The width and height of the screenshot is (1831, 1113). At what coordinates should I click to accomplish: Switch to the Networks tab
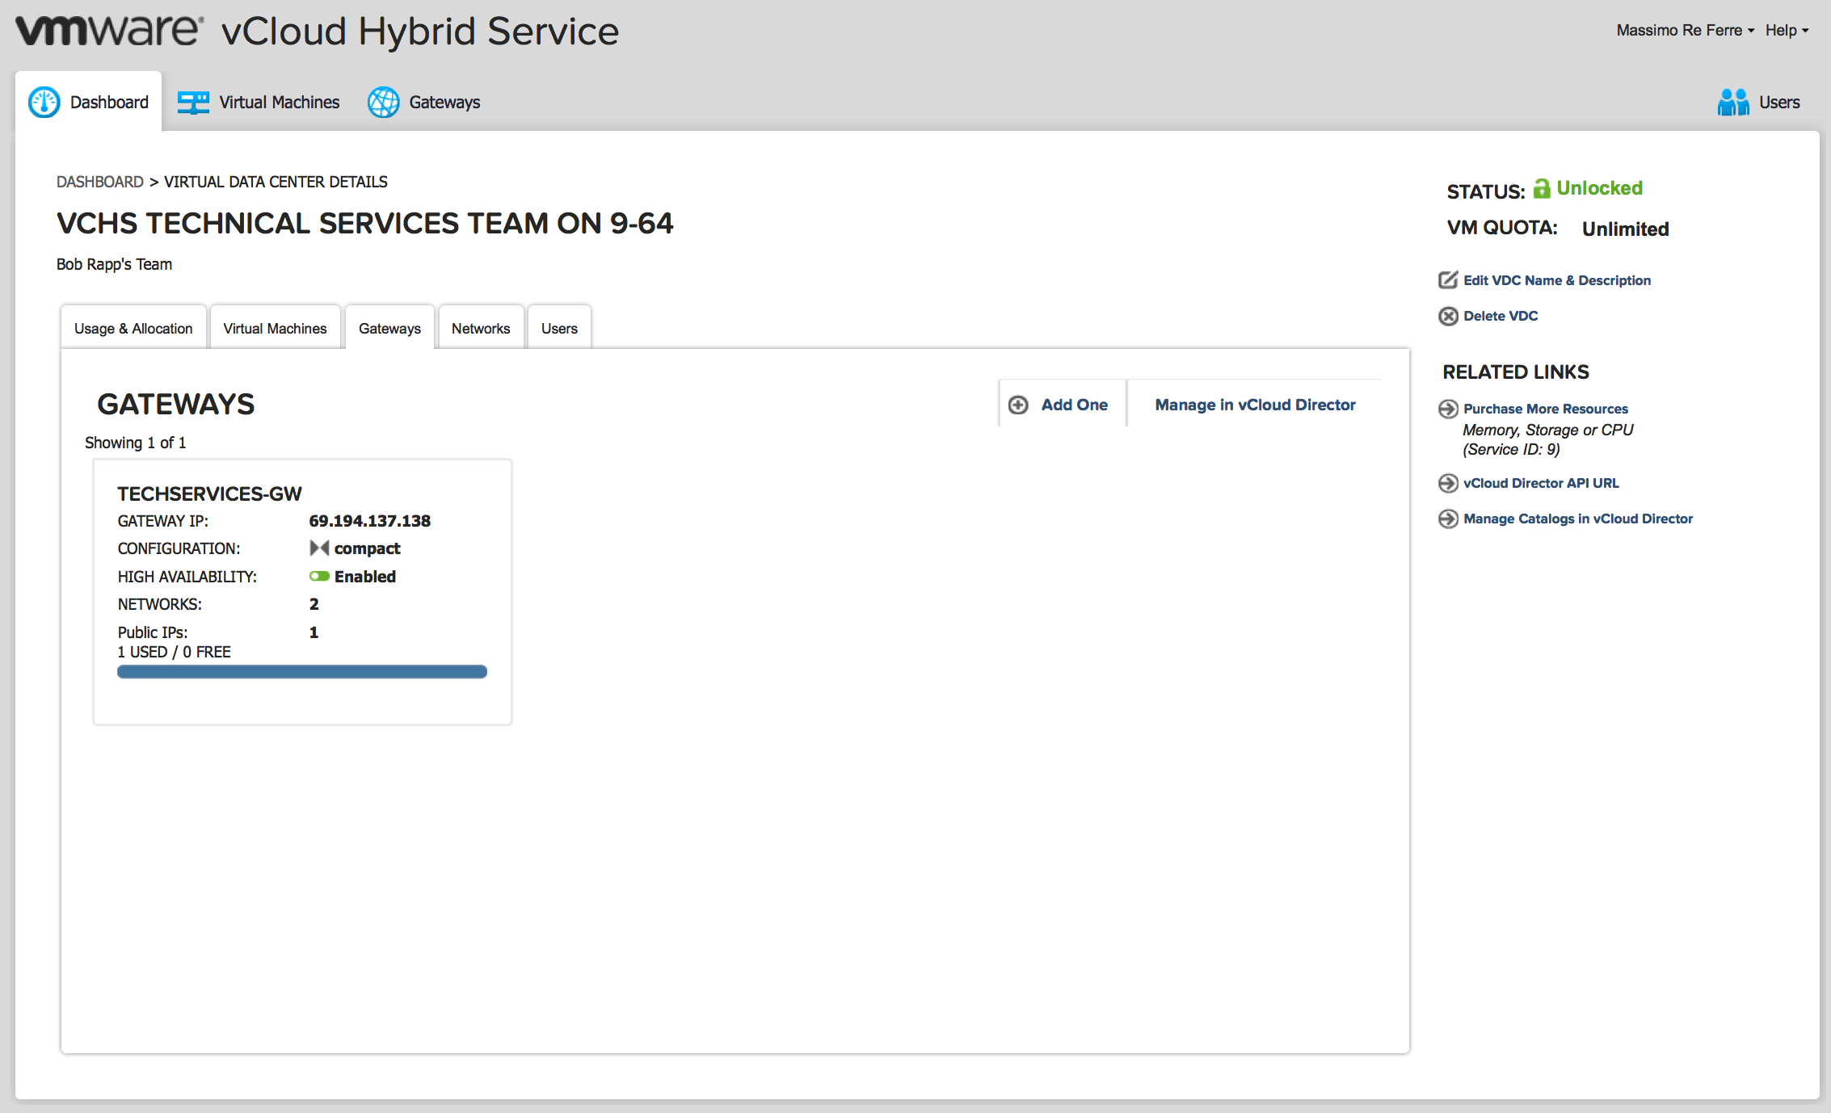coord(481,328)
